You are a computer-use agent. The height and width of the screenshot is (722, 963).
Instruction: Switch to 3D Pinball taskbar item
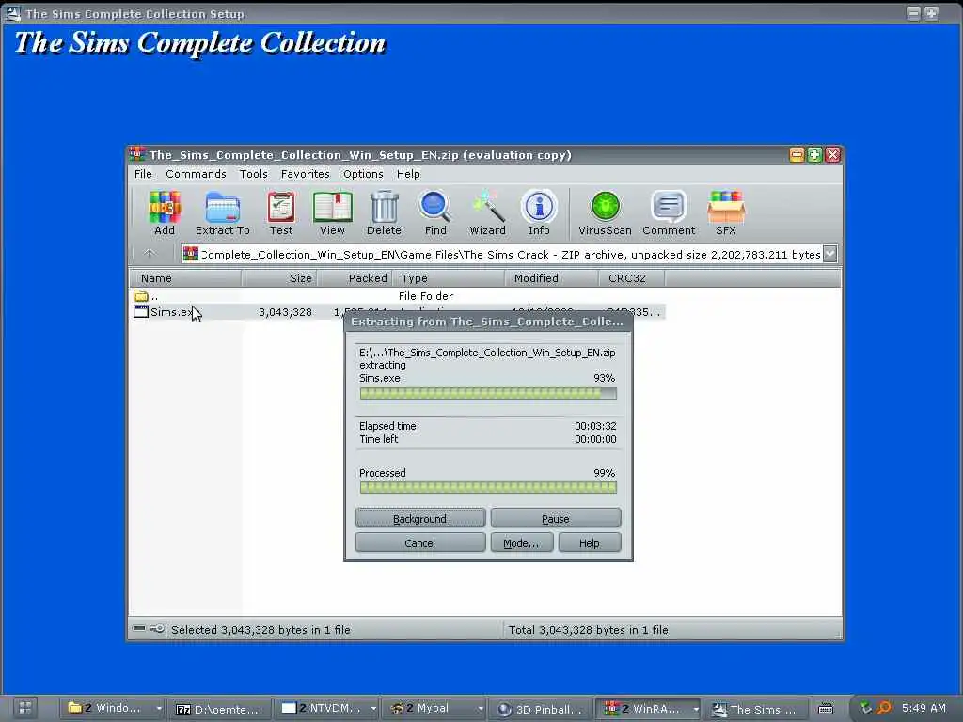coord(541,709)
